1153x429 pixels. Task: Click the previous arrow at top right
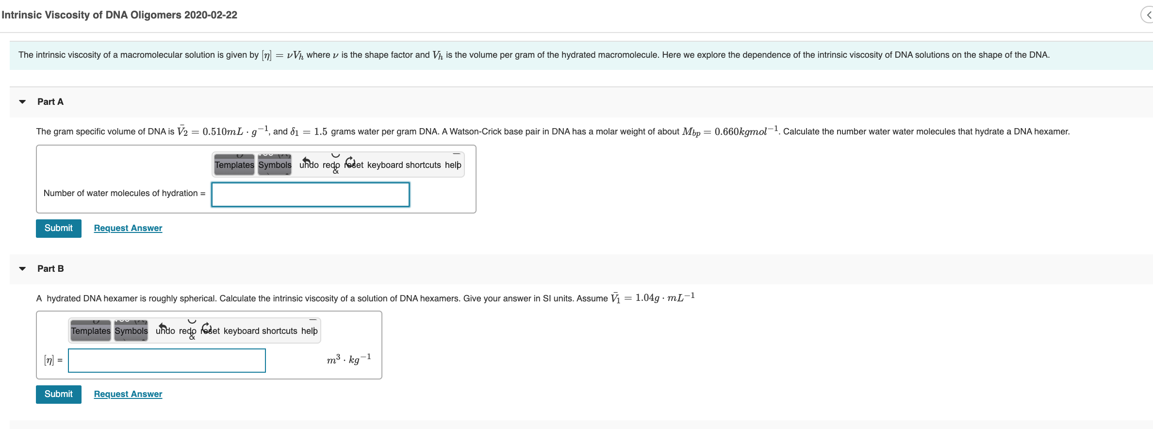tap(1148, 15)
